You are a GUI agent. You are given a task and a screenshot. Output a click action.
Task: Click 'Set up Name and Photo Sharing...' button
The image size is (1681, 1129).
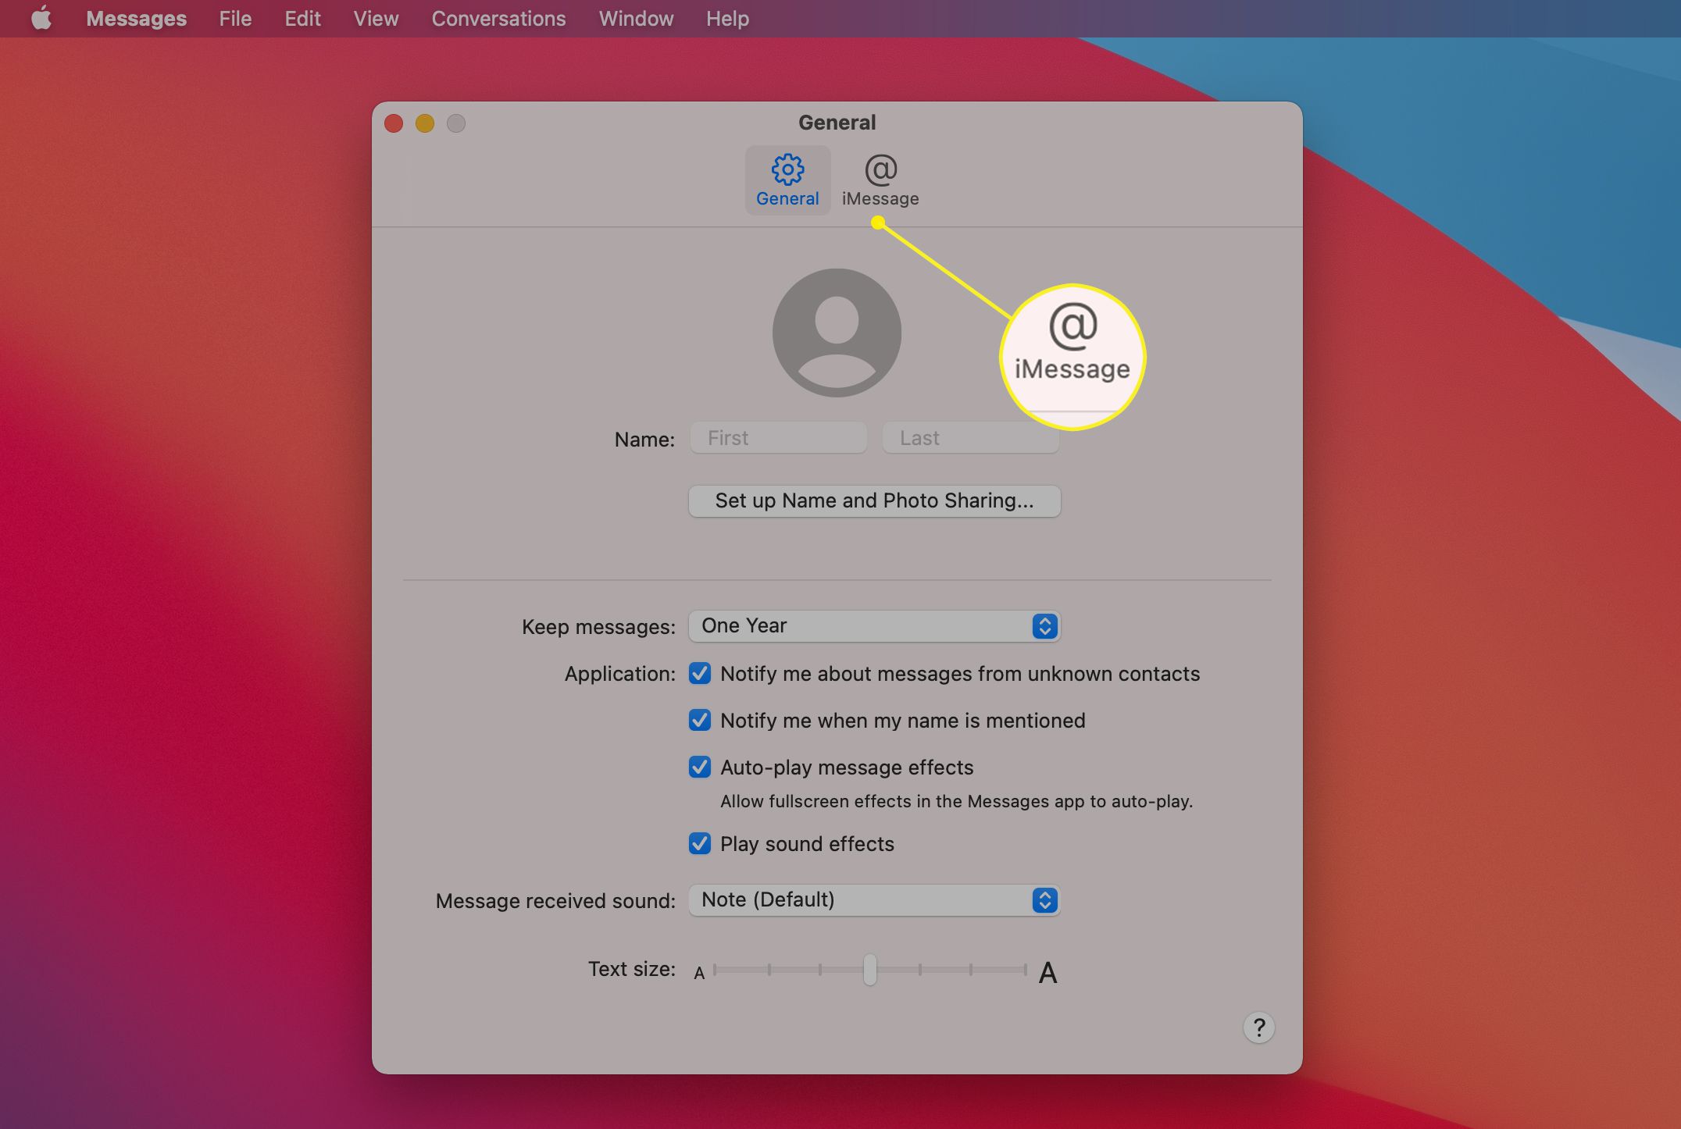[x=873, y=500]
